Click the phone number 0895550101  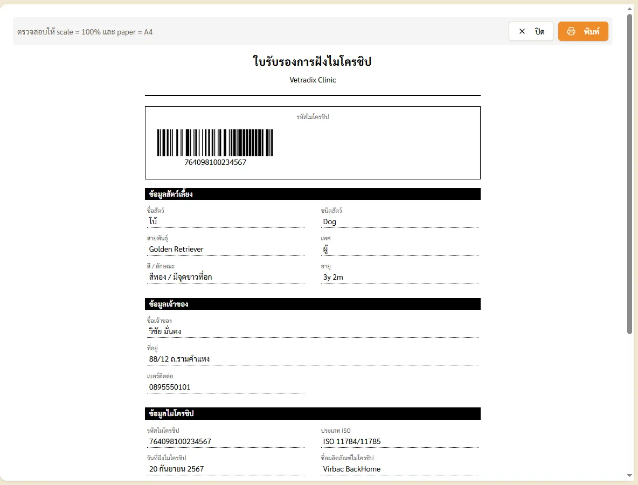click(x=169, y=387)
